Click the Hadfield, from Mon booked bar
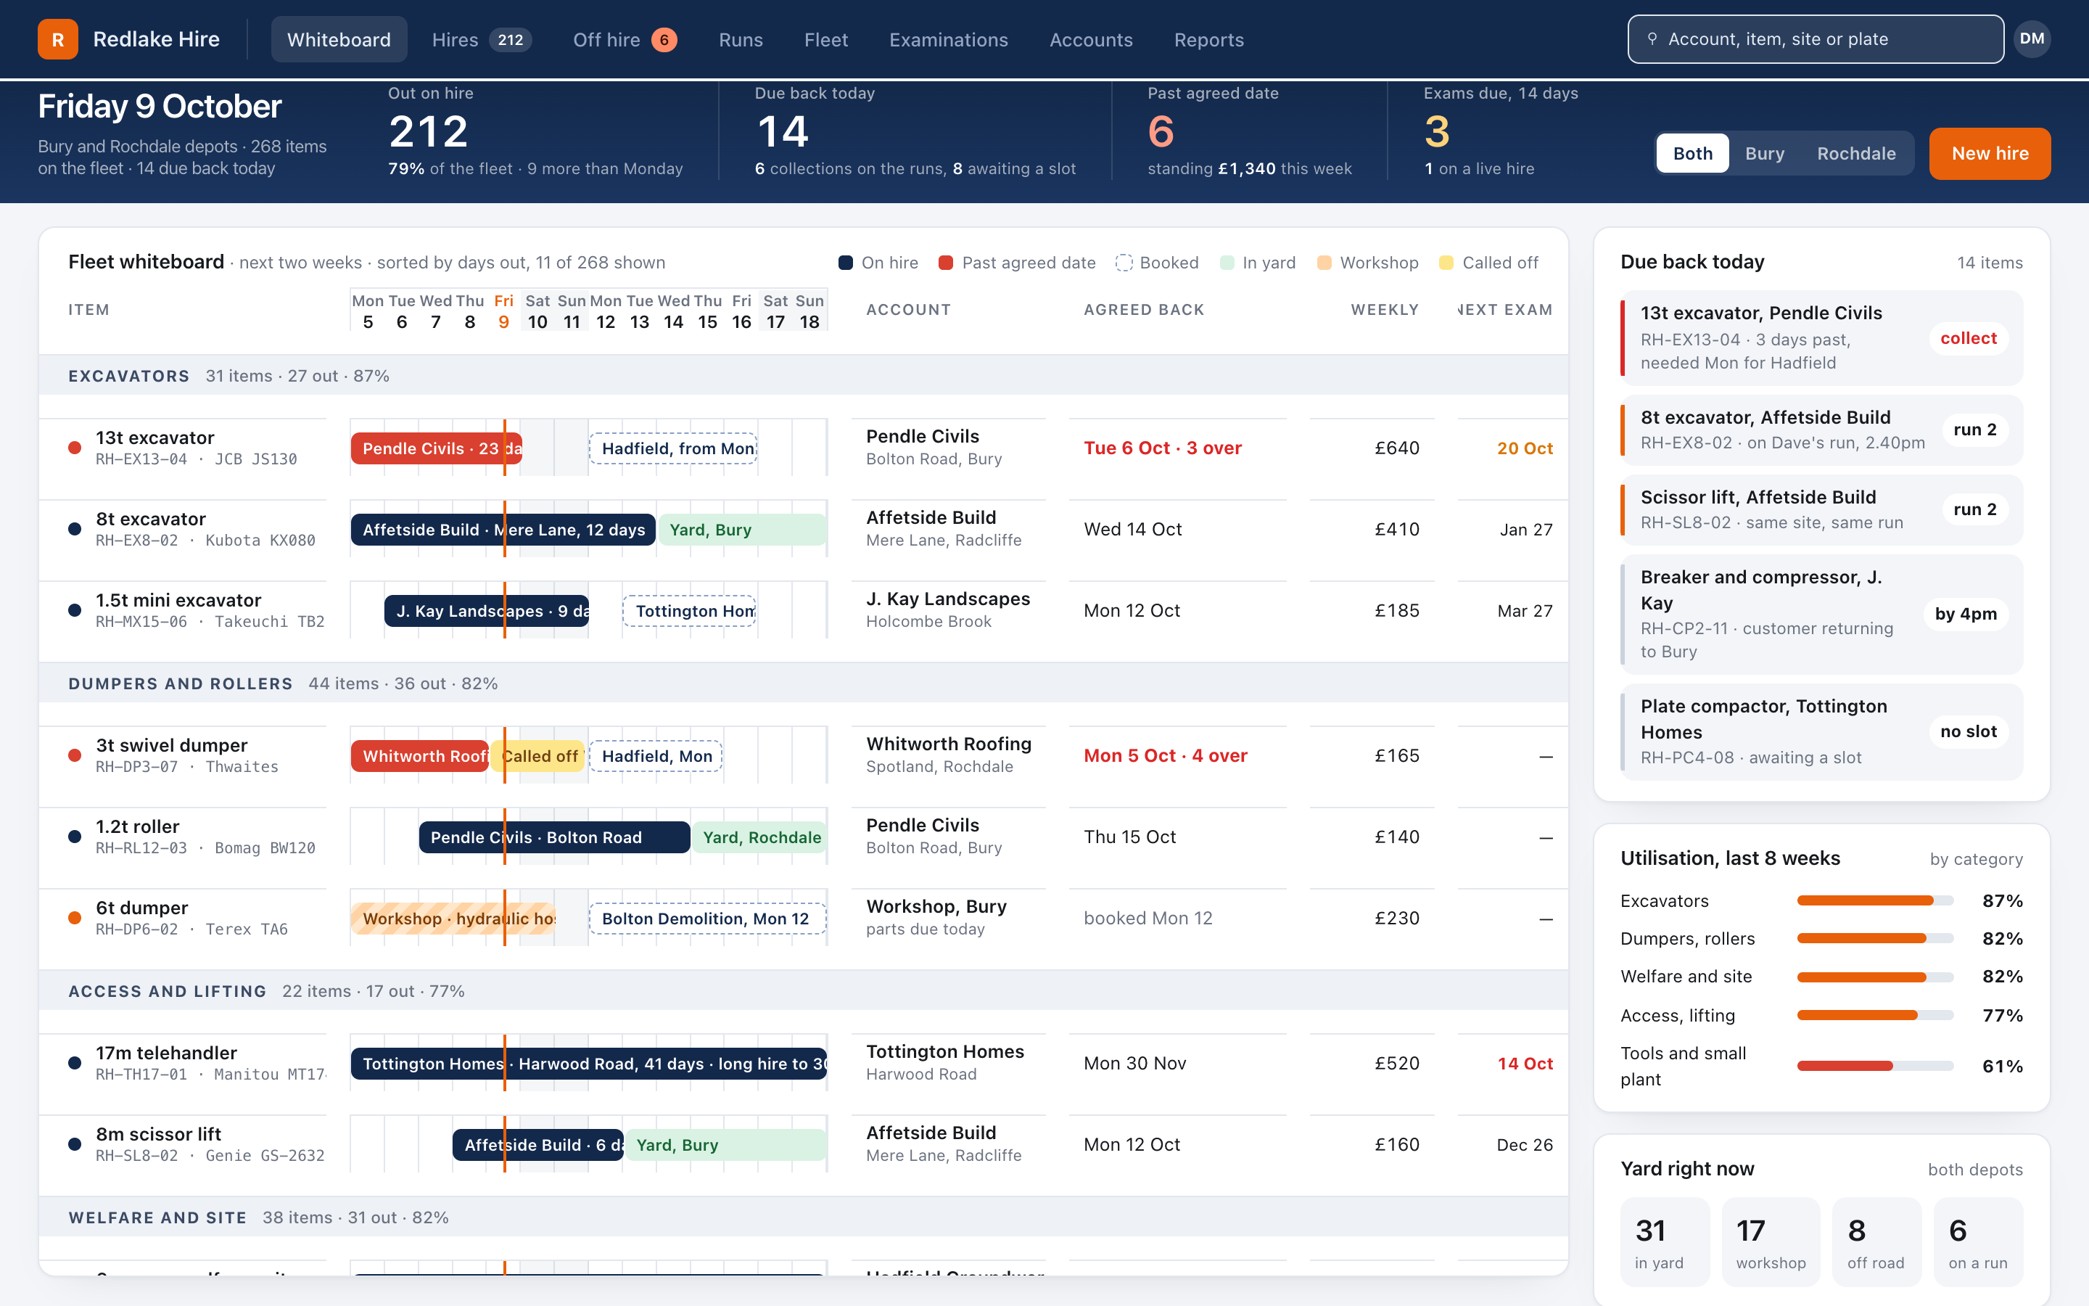This screenshot has height=1306, width=2089. coord(672,448)
